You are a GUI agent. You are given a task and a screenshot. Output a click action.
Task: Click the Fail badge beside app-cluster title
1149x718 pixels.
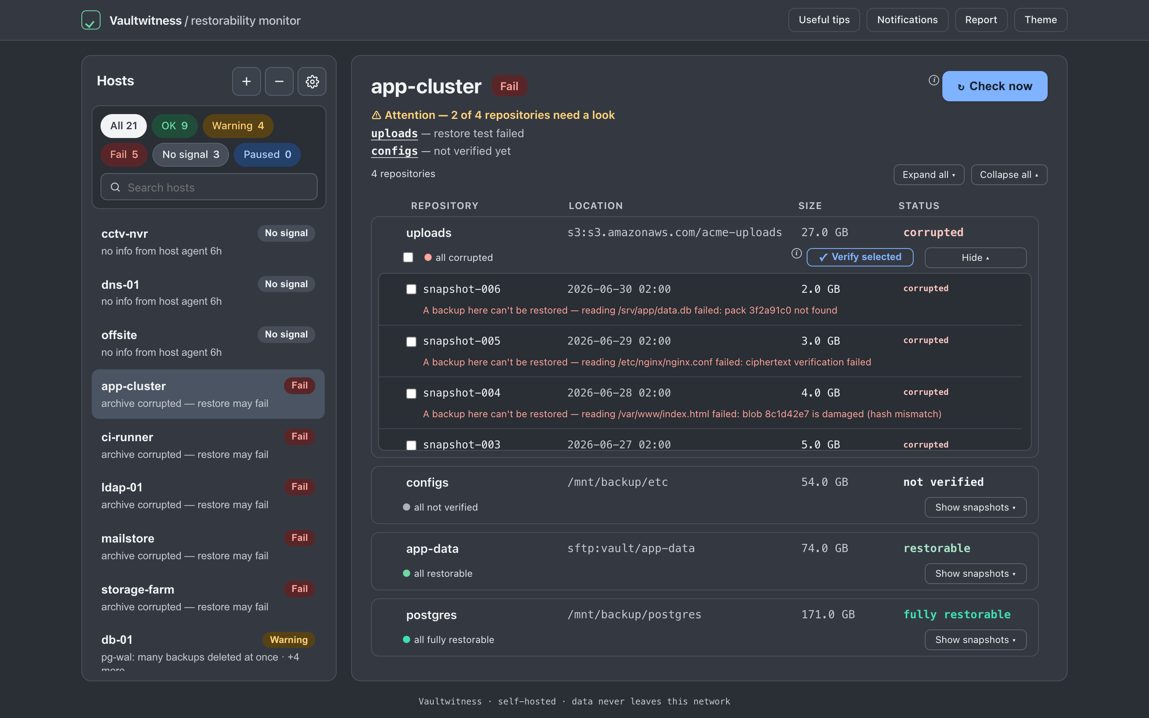[x=509, y=87]
